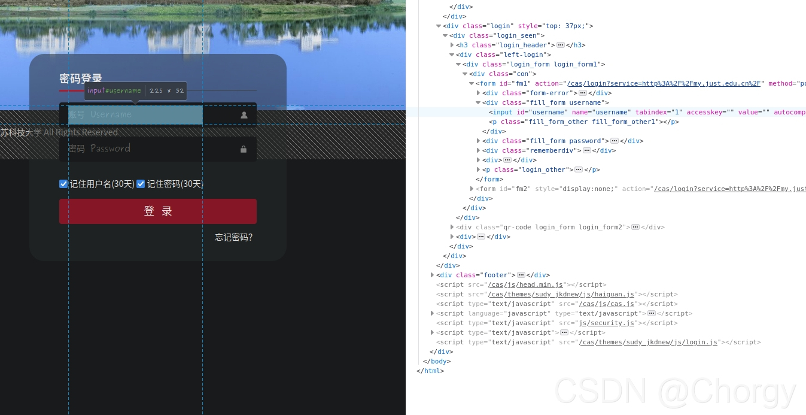Open the fm2 form action URL link
This screenshot has height=415, width=806.
pos(730,189)
